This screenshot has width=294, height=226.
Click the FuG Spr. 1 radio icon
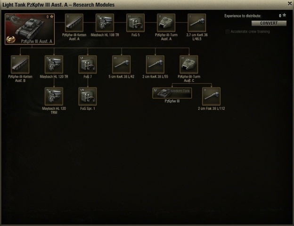pyautogui.click(x=88, y=97)
